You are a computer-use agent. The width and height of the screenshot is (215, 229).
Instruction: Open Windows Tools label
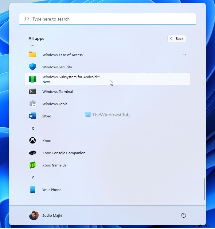[55, 104]
